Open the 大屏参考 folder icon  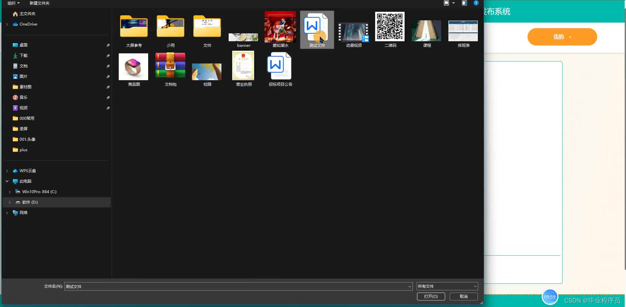pyautogui.click(x=134, y=27)
